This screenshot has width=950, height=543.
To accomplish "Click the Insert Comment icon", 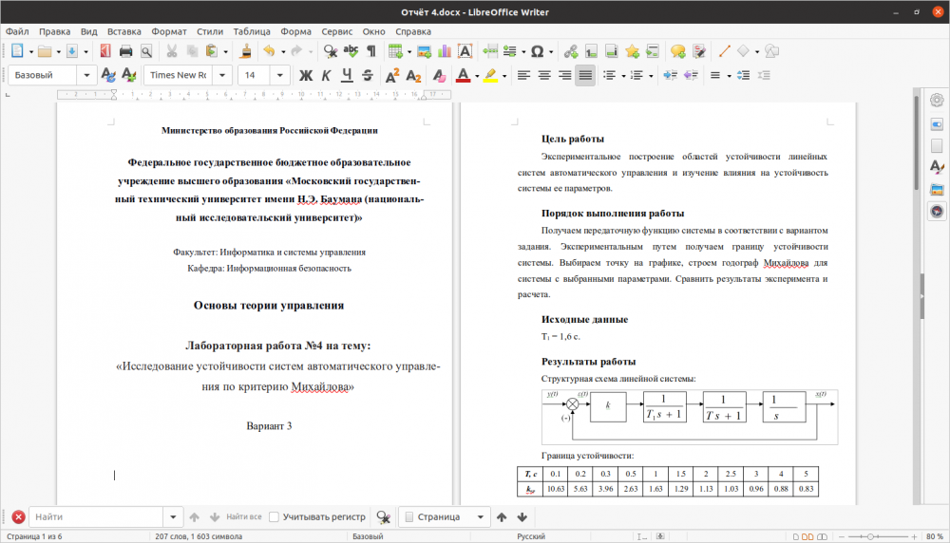I will [677, 51].
